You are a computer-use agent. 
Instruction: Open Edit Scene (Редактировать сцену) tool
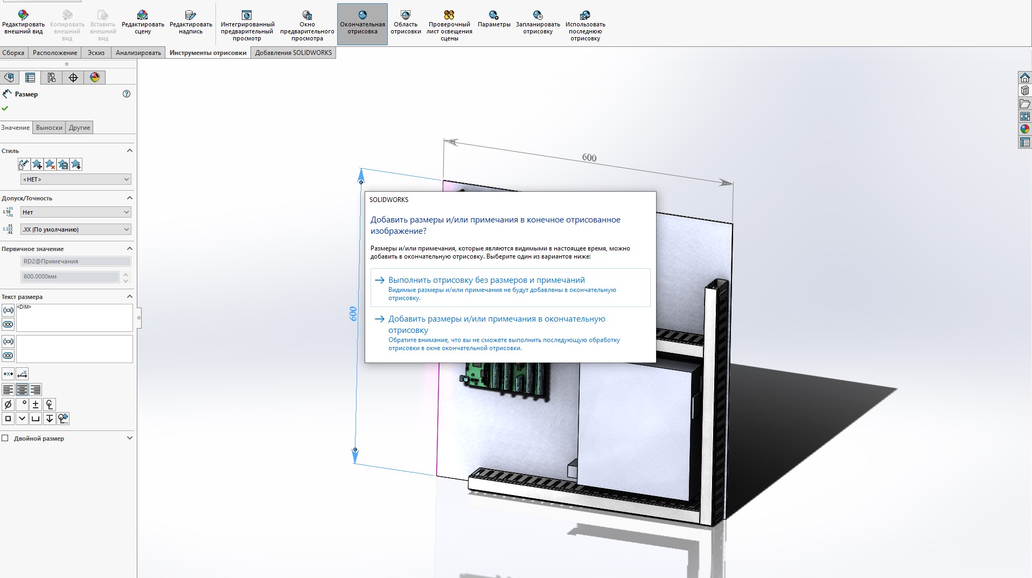[x=143, y=23]
